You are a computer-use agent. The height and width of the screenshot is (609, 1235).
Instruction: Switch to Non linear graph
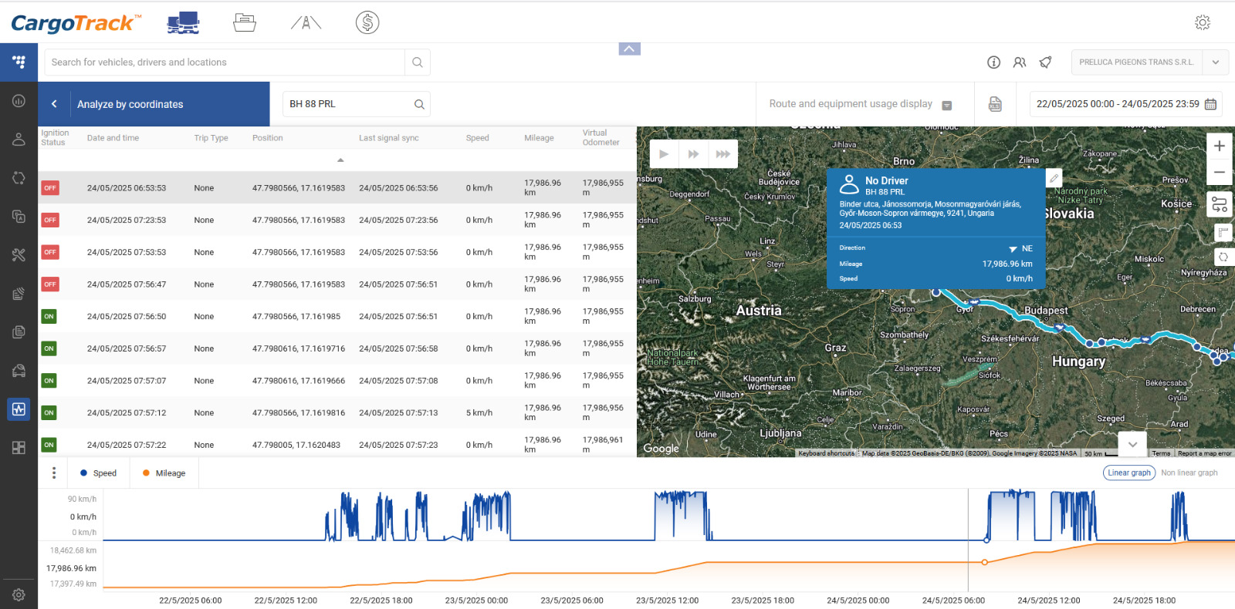1189,473
